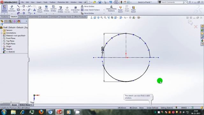Open the ConfigurationManager tab icon
This screenshot has width=204, height=115.
[10, 21]
